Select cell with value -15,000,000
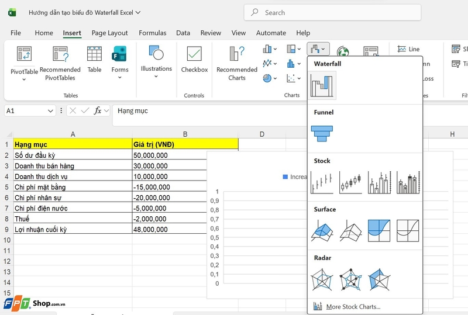Screen dimensions: 468x315 (x=169, y=187)
